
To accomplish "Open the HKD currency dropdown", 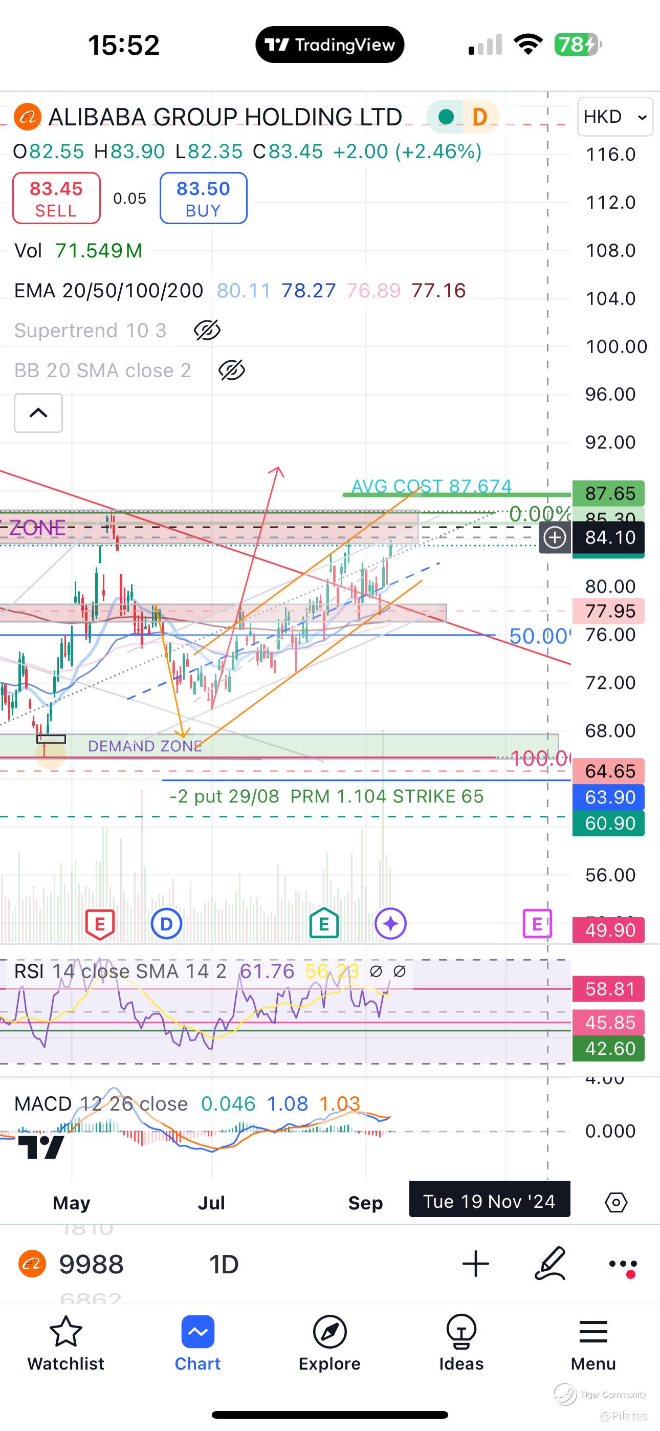I will (x=615, y=117).
